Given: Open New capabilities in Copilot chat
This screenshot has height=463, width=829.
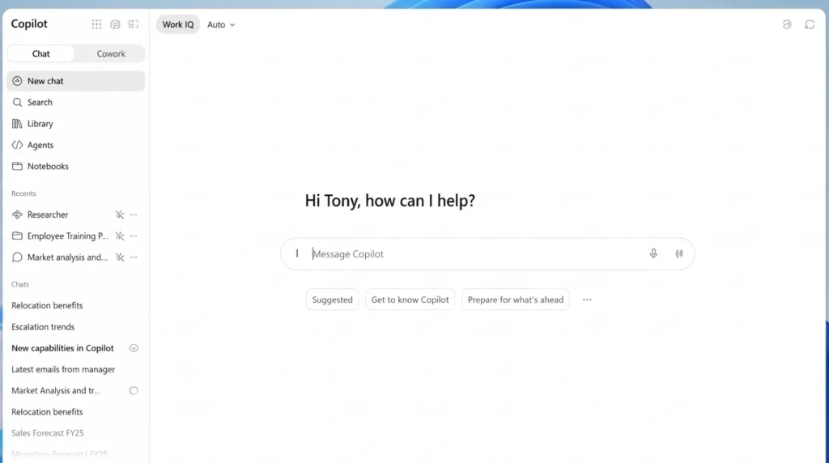Looking at the screenshot, I should (x=62, y=348).
